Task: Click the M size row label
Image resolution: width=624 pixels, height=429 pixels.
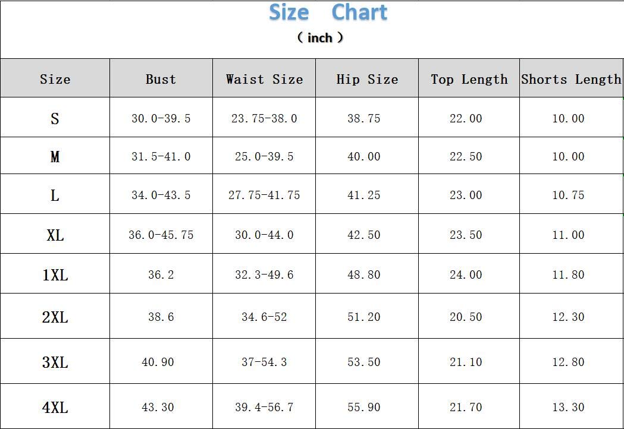Action: tap(55, 157)
